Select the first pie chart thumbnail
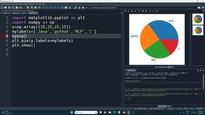Viewport: 205px width, 115px height. tap(198, 19)
